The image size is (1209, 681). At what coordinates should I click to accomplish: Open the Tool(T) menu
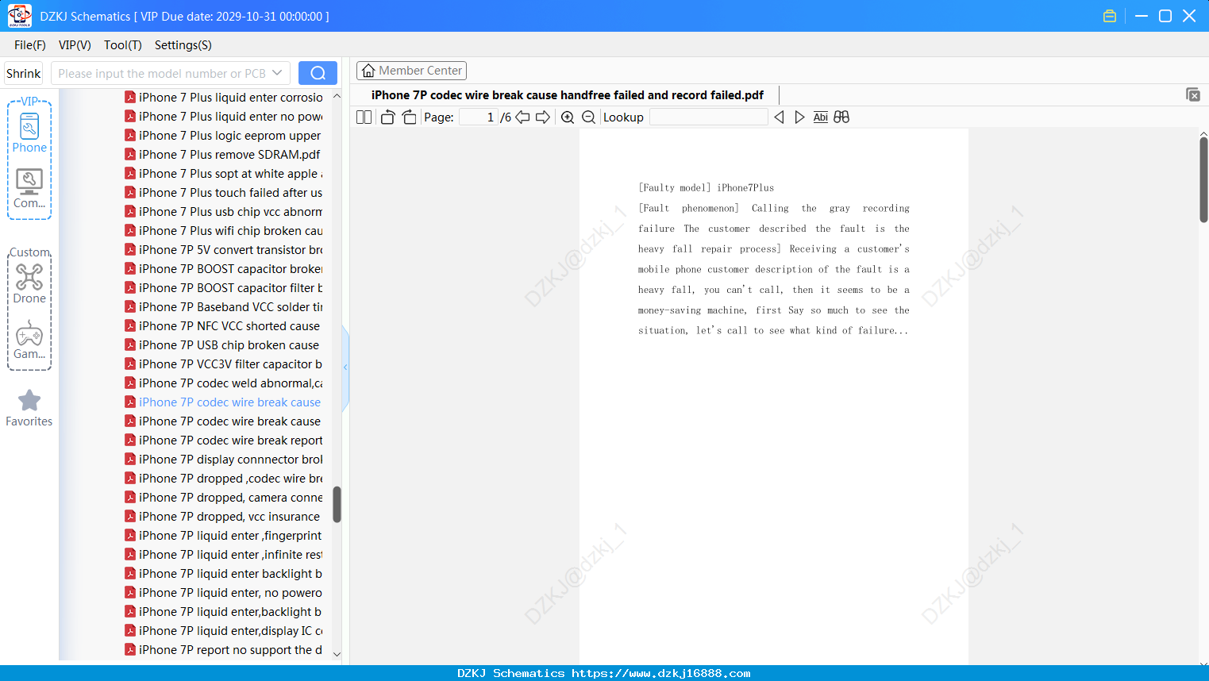click(123, 45)
